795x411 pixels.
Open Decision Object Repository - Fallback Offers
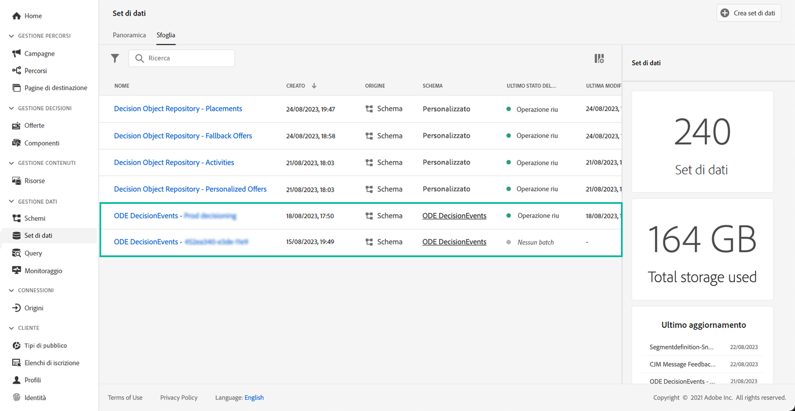click(x=183, y=136)
